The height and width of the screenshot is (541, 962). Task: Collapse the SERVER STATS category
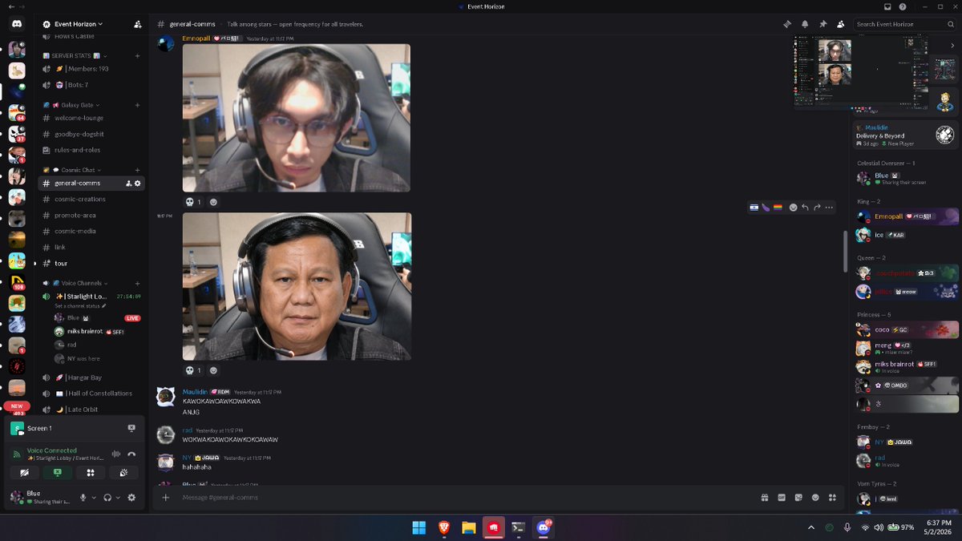pyautogui.click(x=77, y=56)
